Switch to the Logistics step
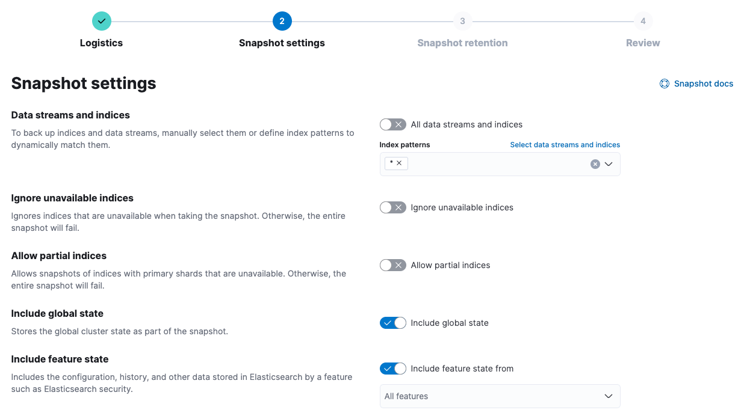Screen dimensions: 747x410 coord(101,43)
